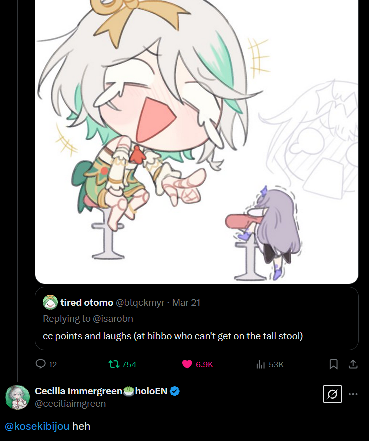The height and width of the screenshot is (441, 369).
Task: Open the quoted post by tired otomo
Action: (197, 319)
